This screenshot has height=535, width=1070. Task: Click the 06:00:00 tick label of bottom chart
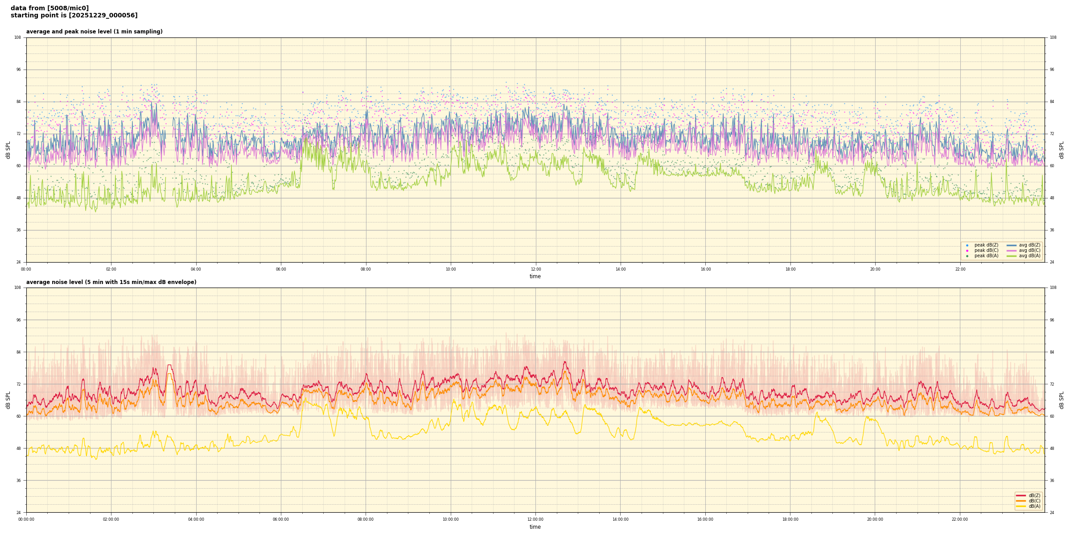point(281,519)
